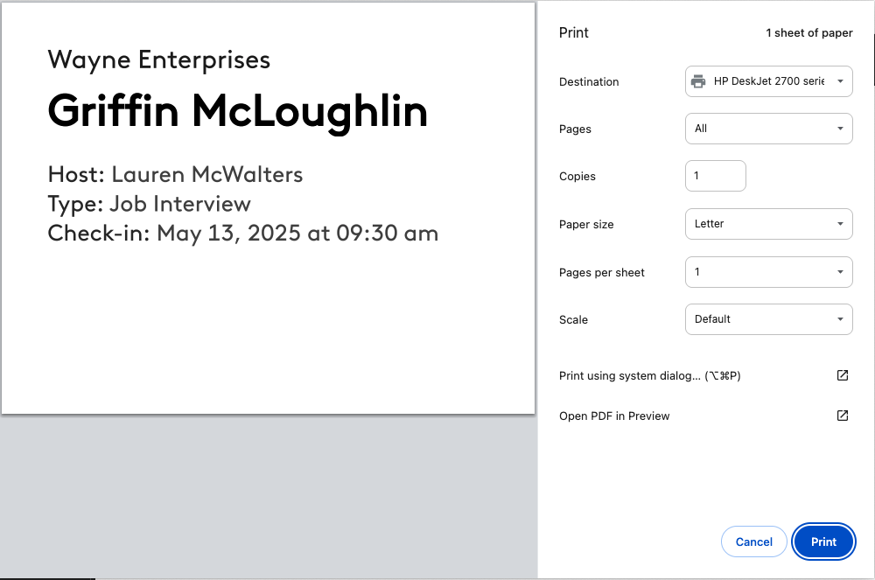Screen dimensions: 875x580
Task: Click the Type: Job Interview line
Action: (x=150, y=204)
